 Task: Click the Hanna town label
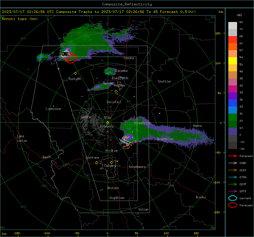click(x=197, y=126)
